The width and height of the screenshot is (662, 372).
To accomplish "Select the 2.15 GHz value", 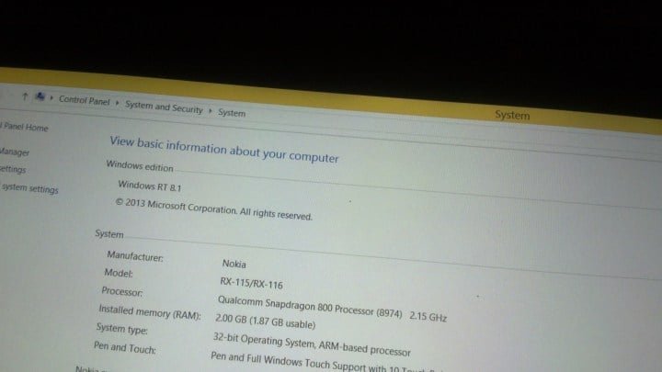I will 428,316.
